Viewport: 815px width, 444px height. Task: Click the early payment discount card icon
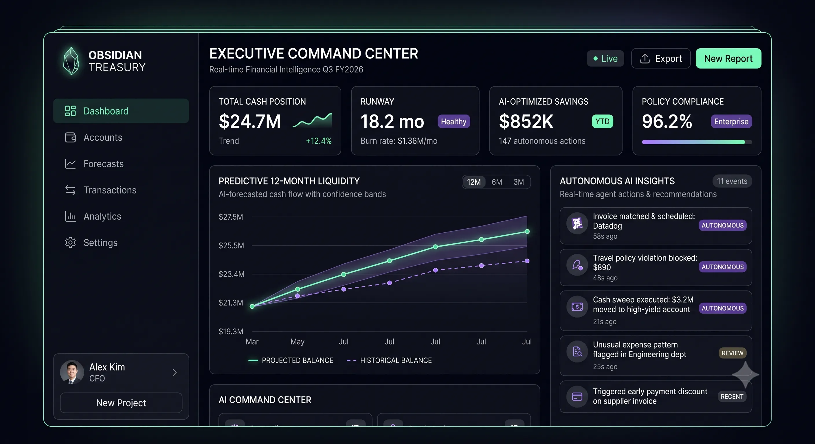(577, 396)
